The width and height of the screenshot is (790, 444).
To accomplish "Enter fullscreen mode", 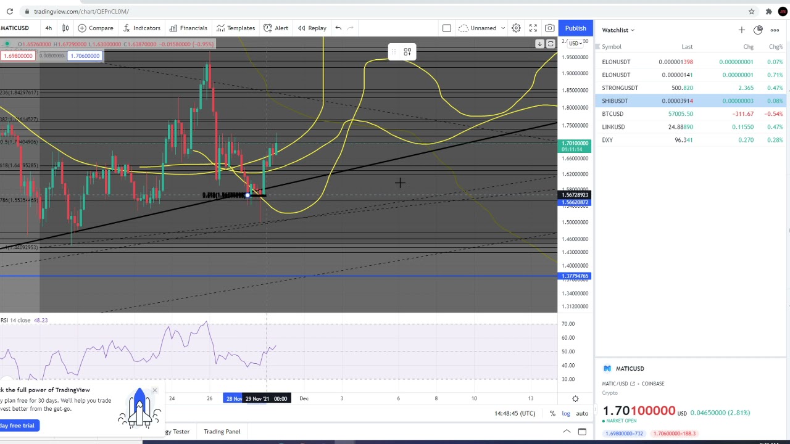I will (x=533, y=28).
